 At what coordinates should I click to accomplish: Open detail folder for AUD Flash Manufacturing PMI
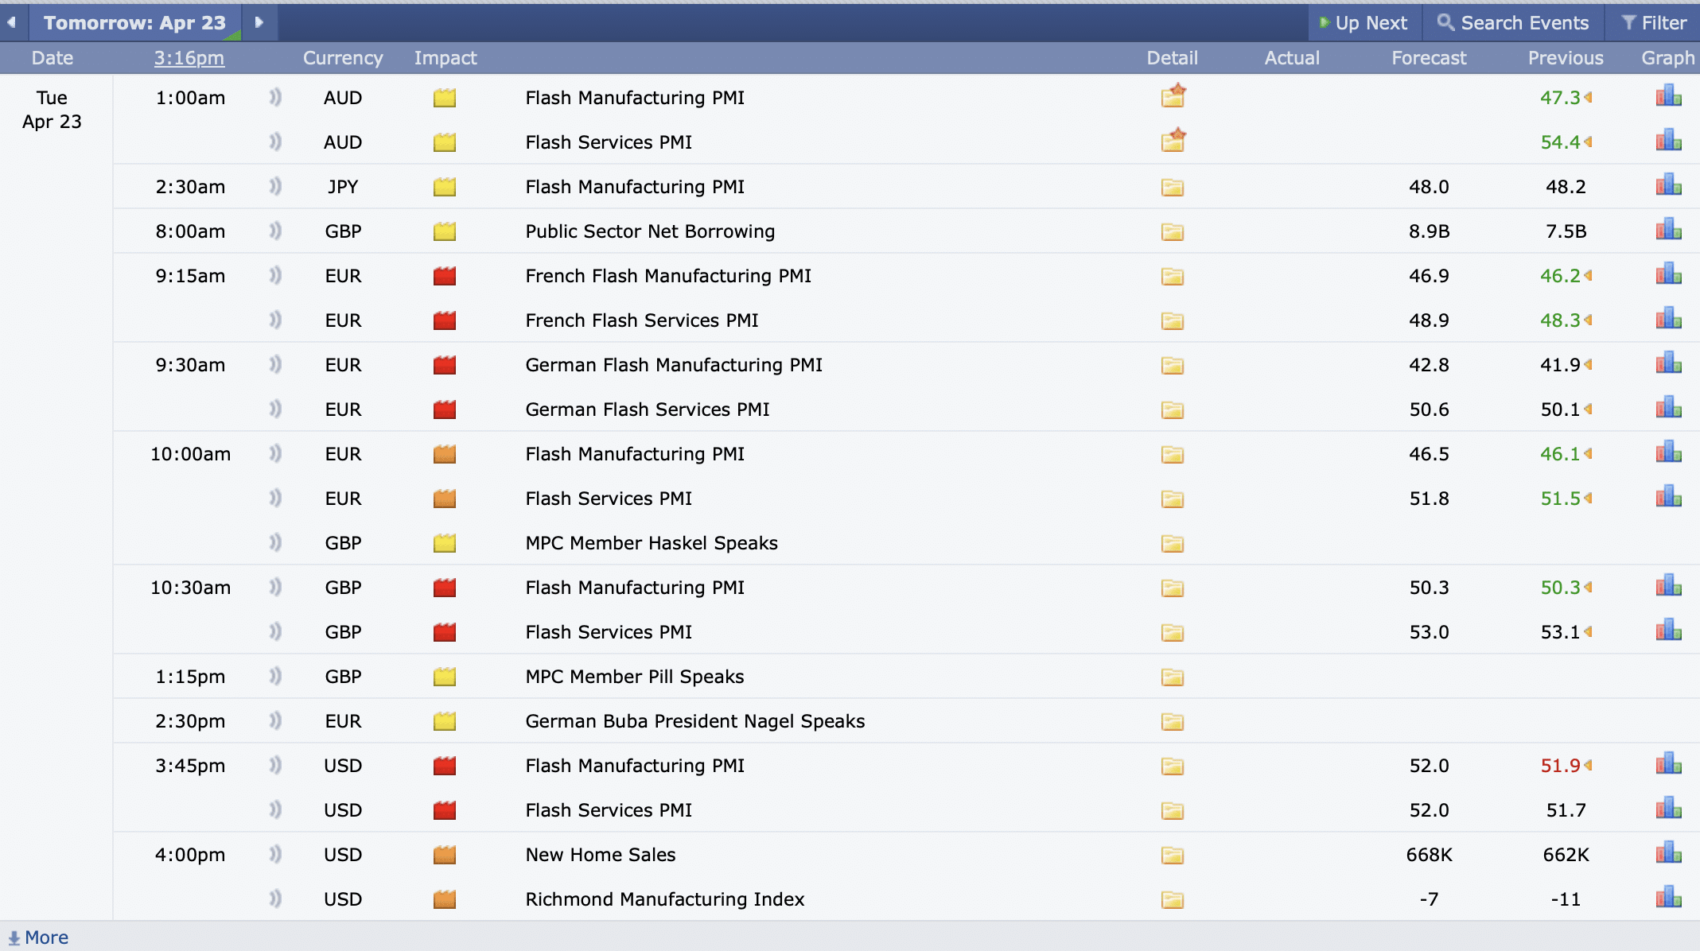(x=1173, y=96)
